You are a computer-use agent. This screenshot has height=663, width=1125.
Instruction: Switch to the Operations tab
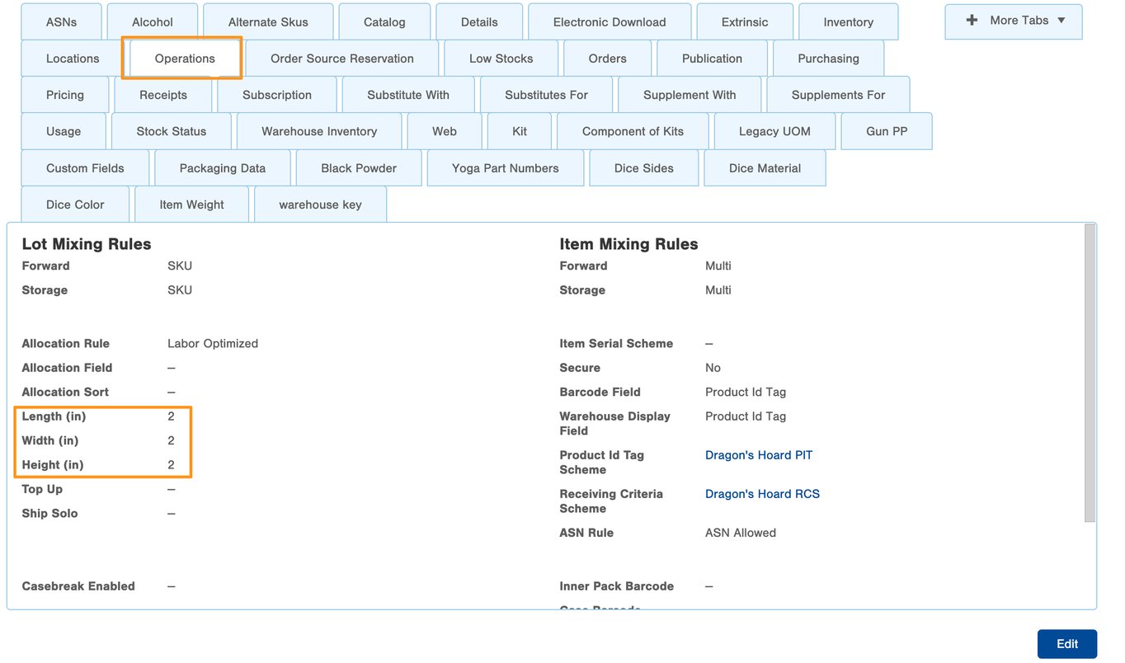pos(185,59)
